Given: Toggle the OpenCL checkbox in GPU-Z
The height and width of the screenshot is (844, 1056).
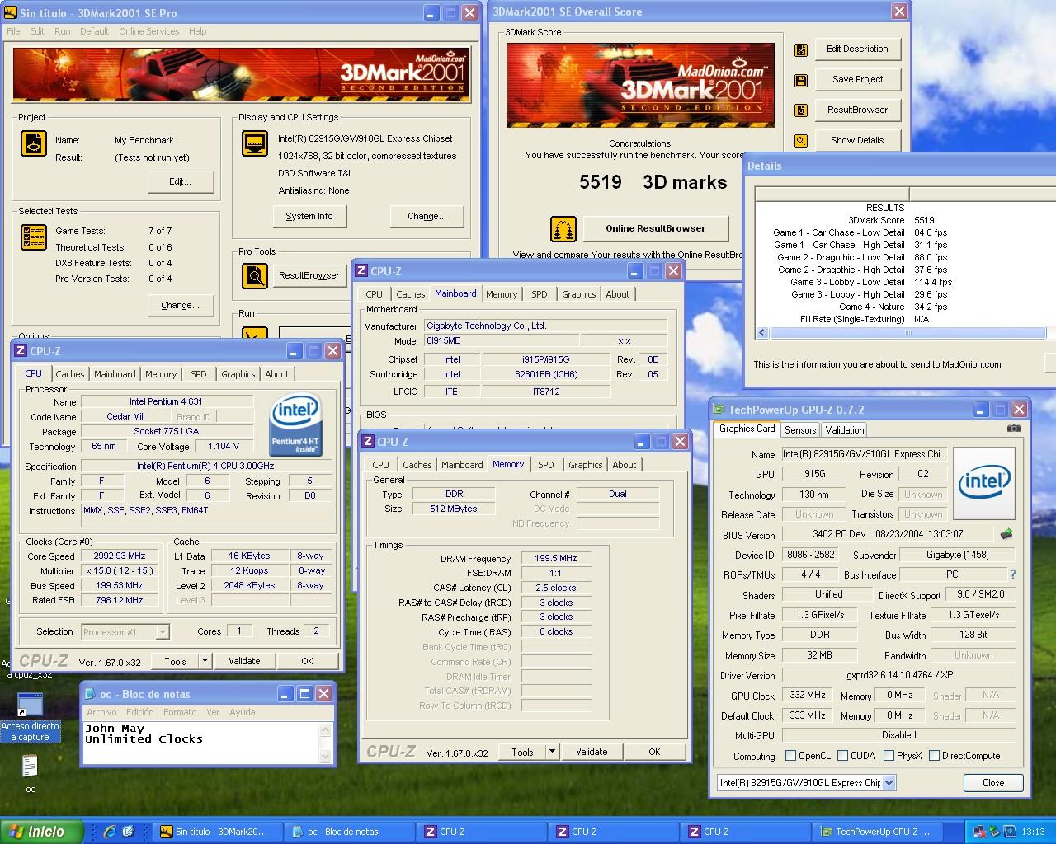Looking at the screenshot, I should [x=791, y=756].
